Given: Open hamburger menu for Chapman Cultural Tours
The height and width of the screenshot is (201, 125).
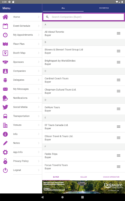Looking at the screenshot, I should coord(118,91).
